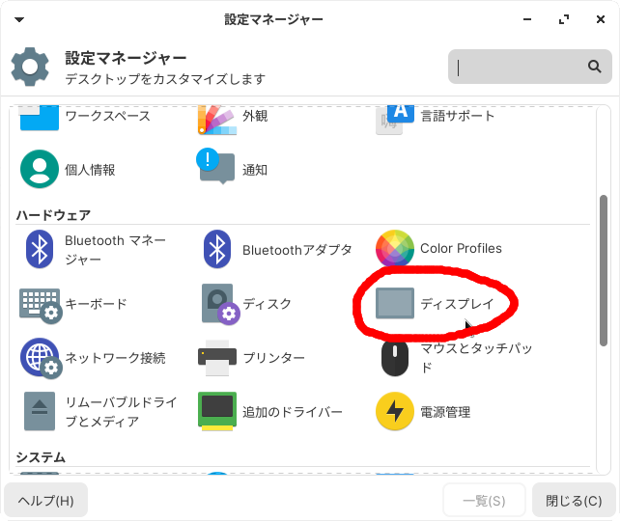Click the 言語サポート label text
620x521 pixels.
[458, 116]
